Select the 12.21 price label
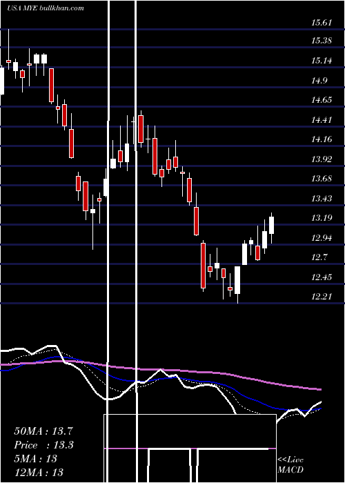Screen dimensions: 345x483 322,297
